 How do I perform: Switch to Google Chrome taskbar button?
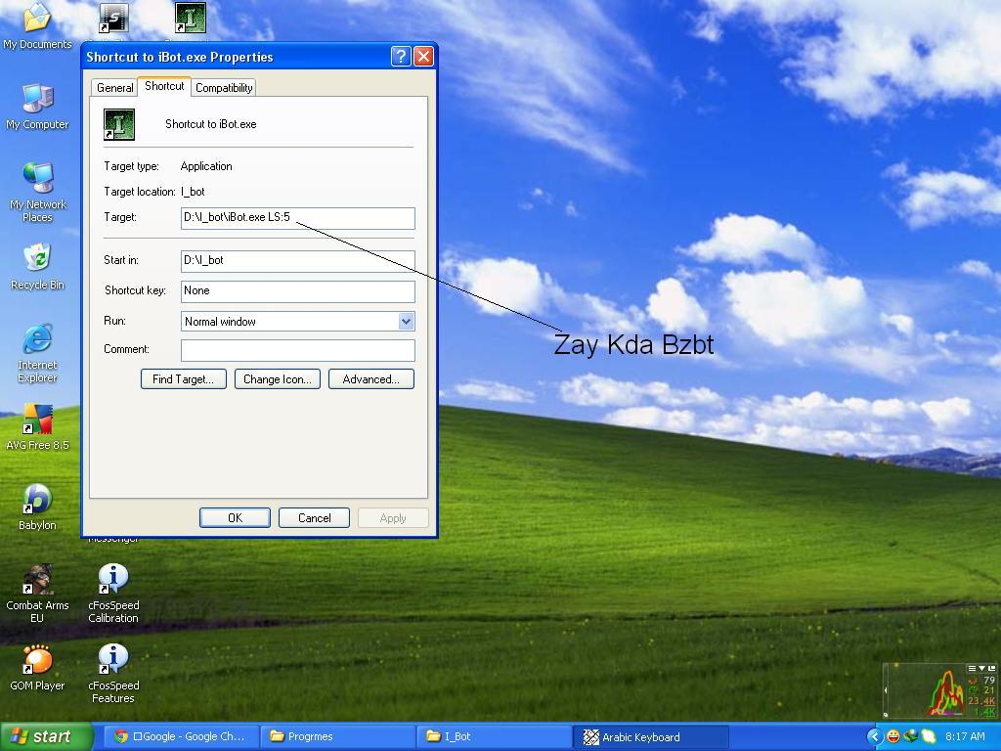(182, 736)
